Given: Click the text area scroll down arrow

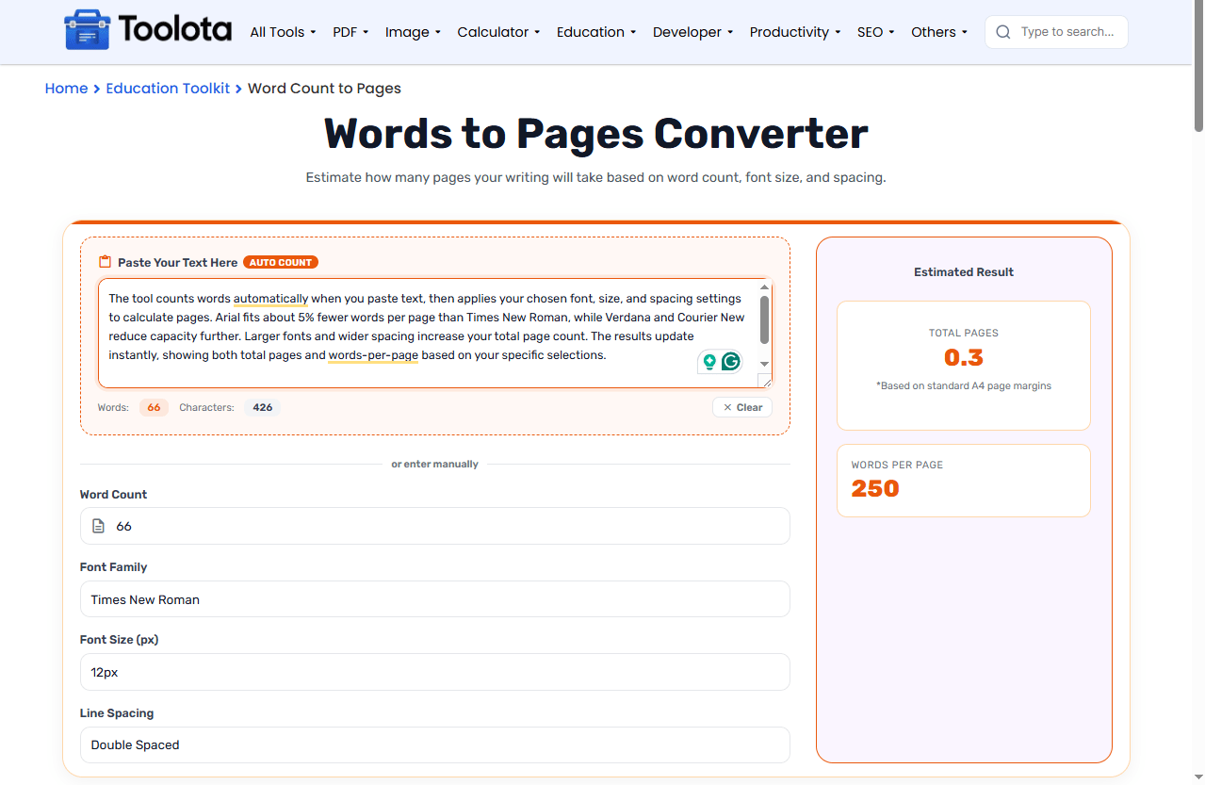Looking at the screenshot, I should click(x=765, y=364).
